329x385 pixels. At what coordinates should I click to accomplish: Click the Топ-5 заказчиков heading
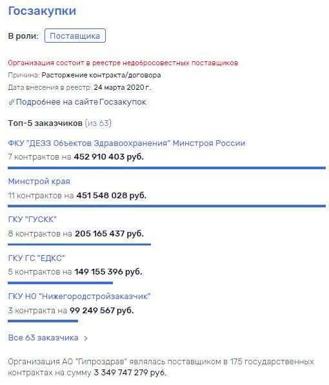pos(45,123)
